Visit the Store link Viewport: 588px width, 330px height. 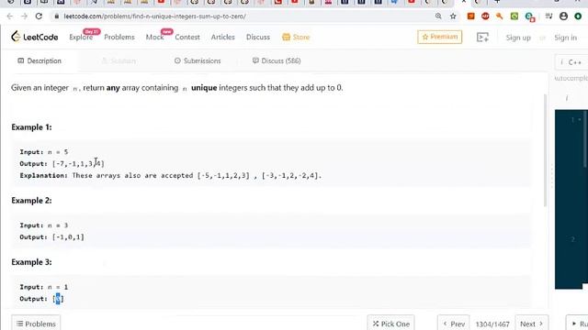(301, 37)
